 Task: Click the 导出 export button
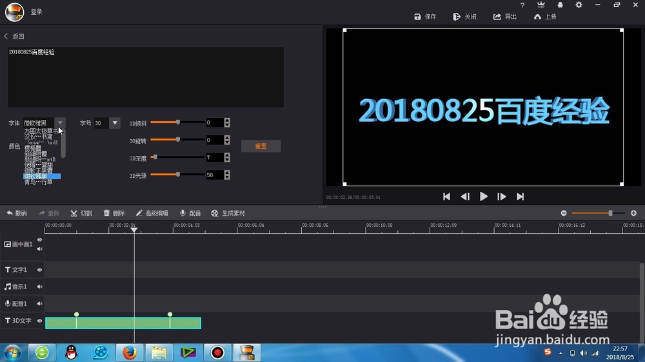pyautogui.click(x=505, y=17)
